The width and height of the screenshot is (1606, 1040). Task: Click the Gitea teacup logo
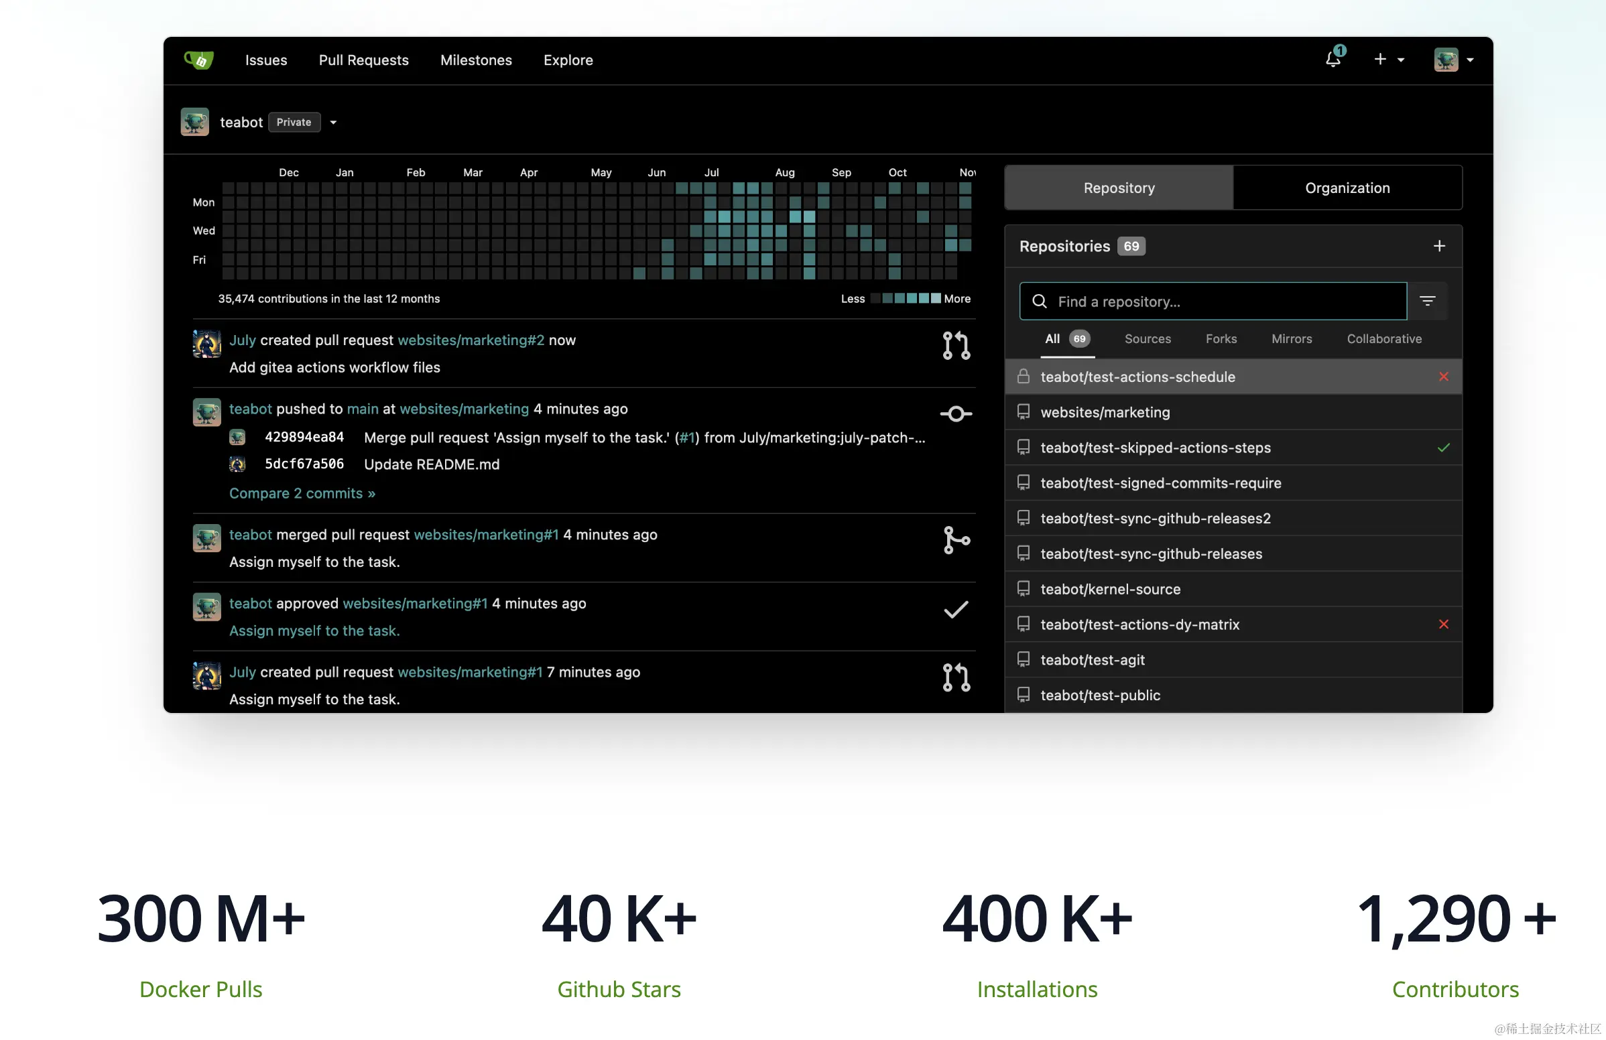199,60
